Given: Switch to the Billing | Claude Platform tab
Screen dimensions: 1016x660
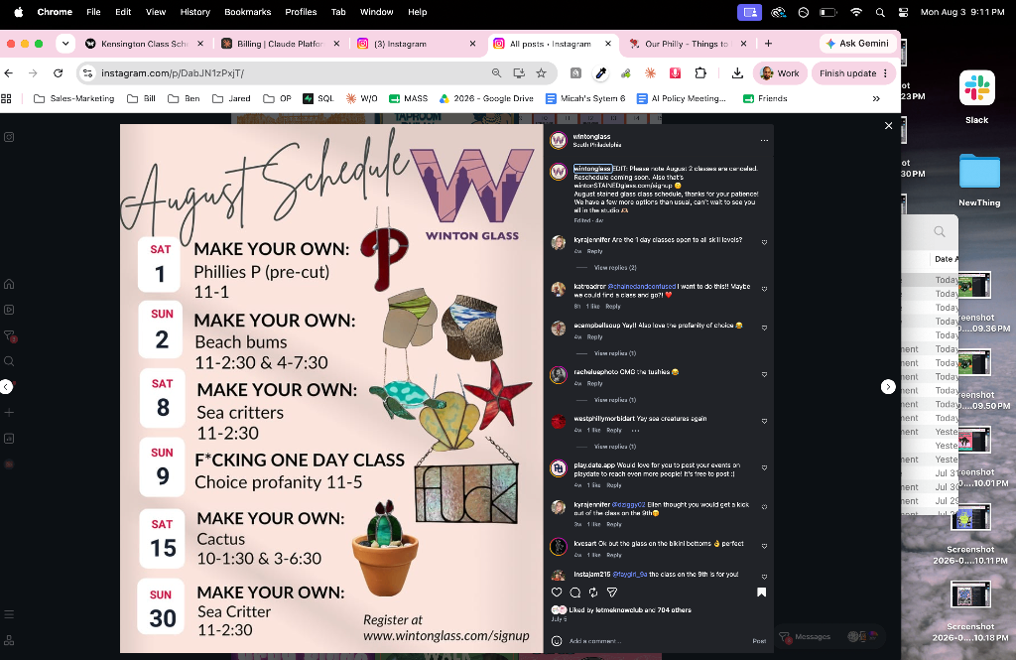Looking at the screenshot, I should (280, 44).
